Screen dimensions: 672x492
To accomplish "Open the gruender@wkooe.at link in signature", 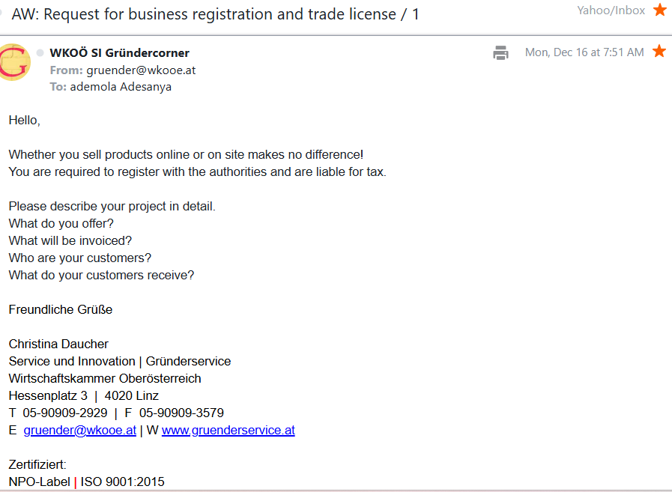I will (x=80, y=431).
